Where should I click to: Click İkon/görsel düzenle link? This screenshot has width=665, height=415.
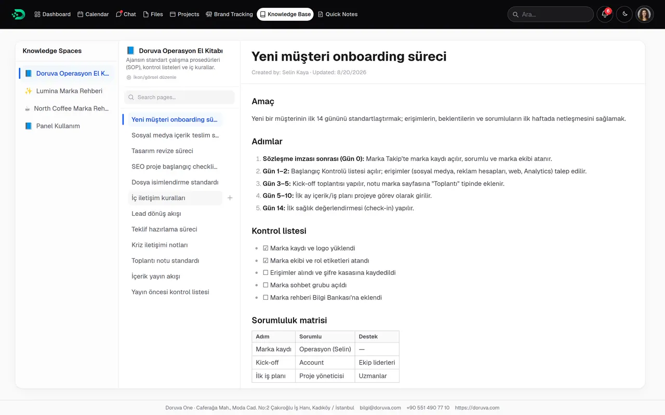point(151,77)
